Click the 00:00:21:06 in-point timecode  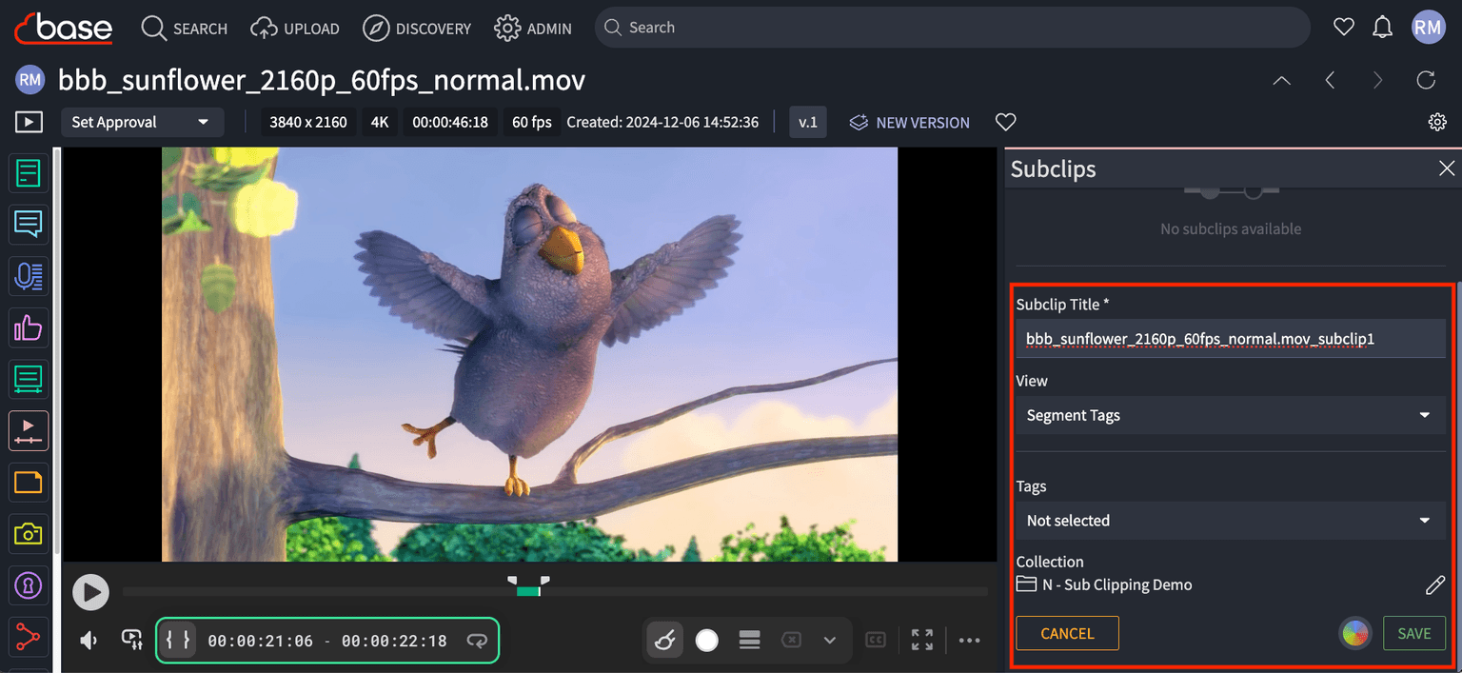coord(260,641)
